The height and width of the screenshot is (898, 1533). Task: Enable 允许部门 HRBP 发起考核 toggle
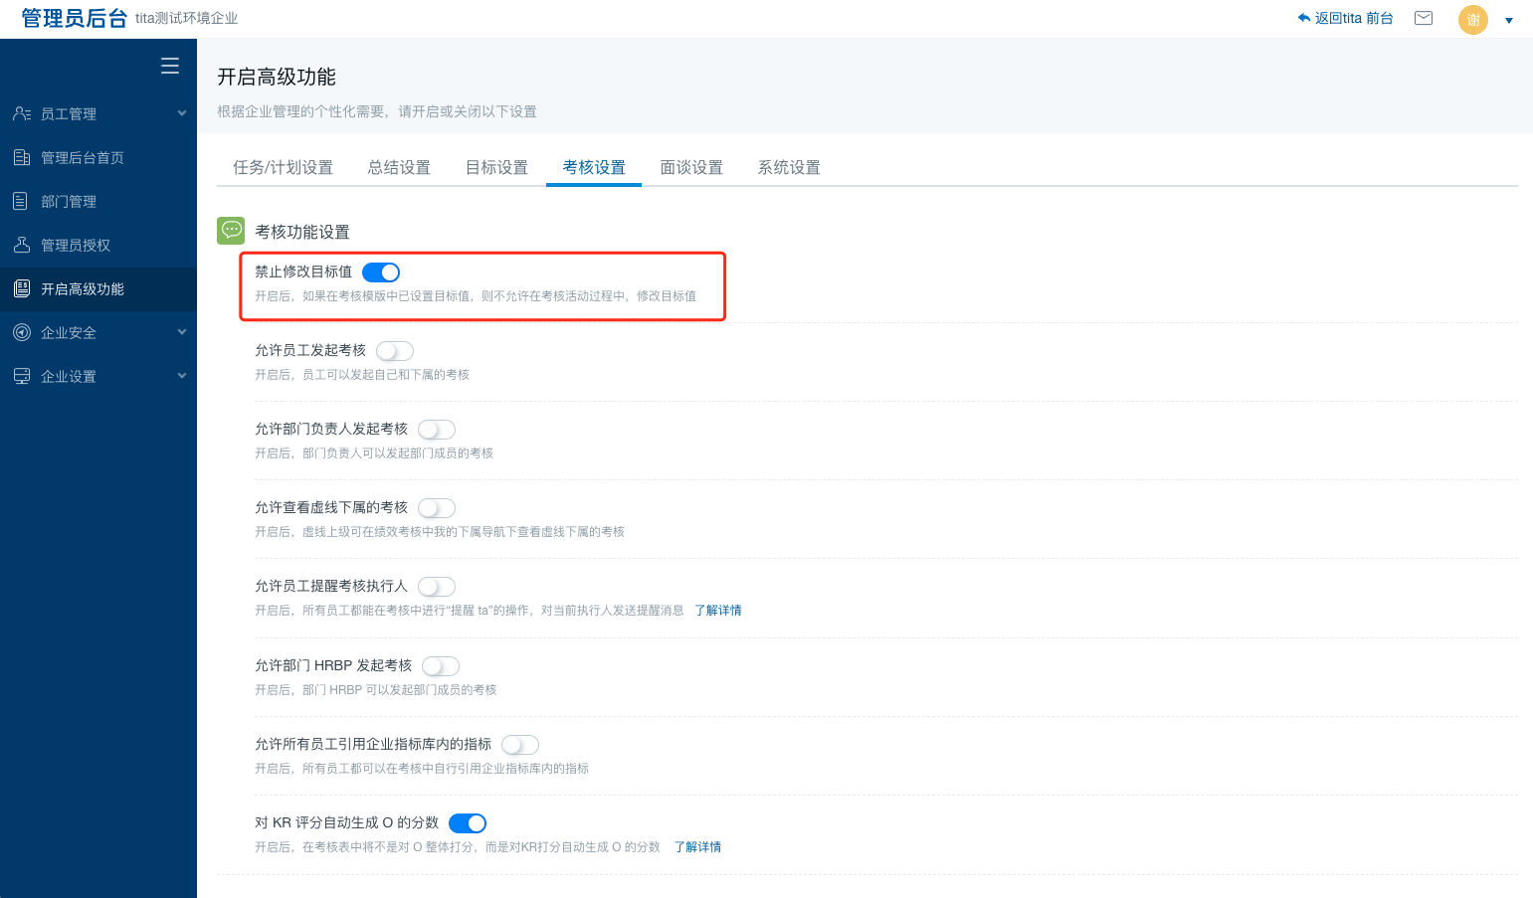click(441, 666)
